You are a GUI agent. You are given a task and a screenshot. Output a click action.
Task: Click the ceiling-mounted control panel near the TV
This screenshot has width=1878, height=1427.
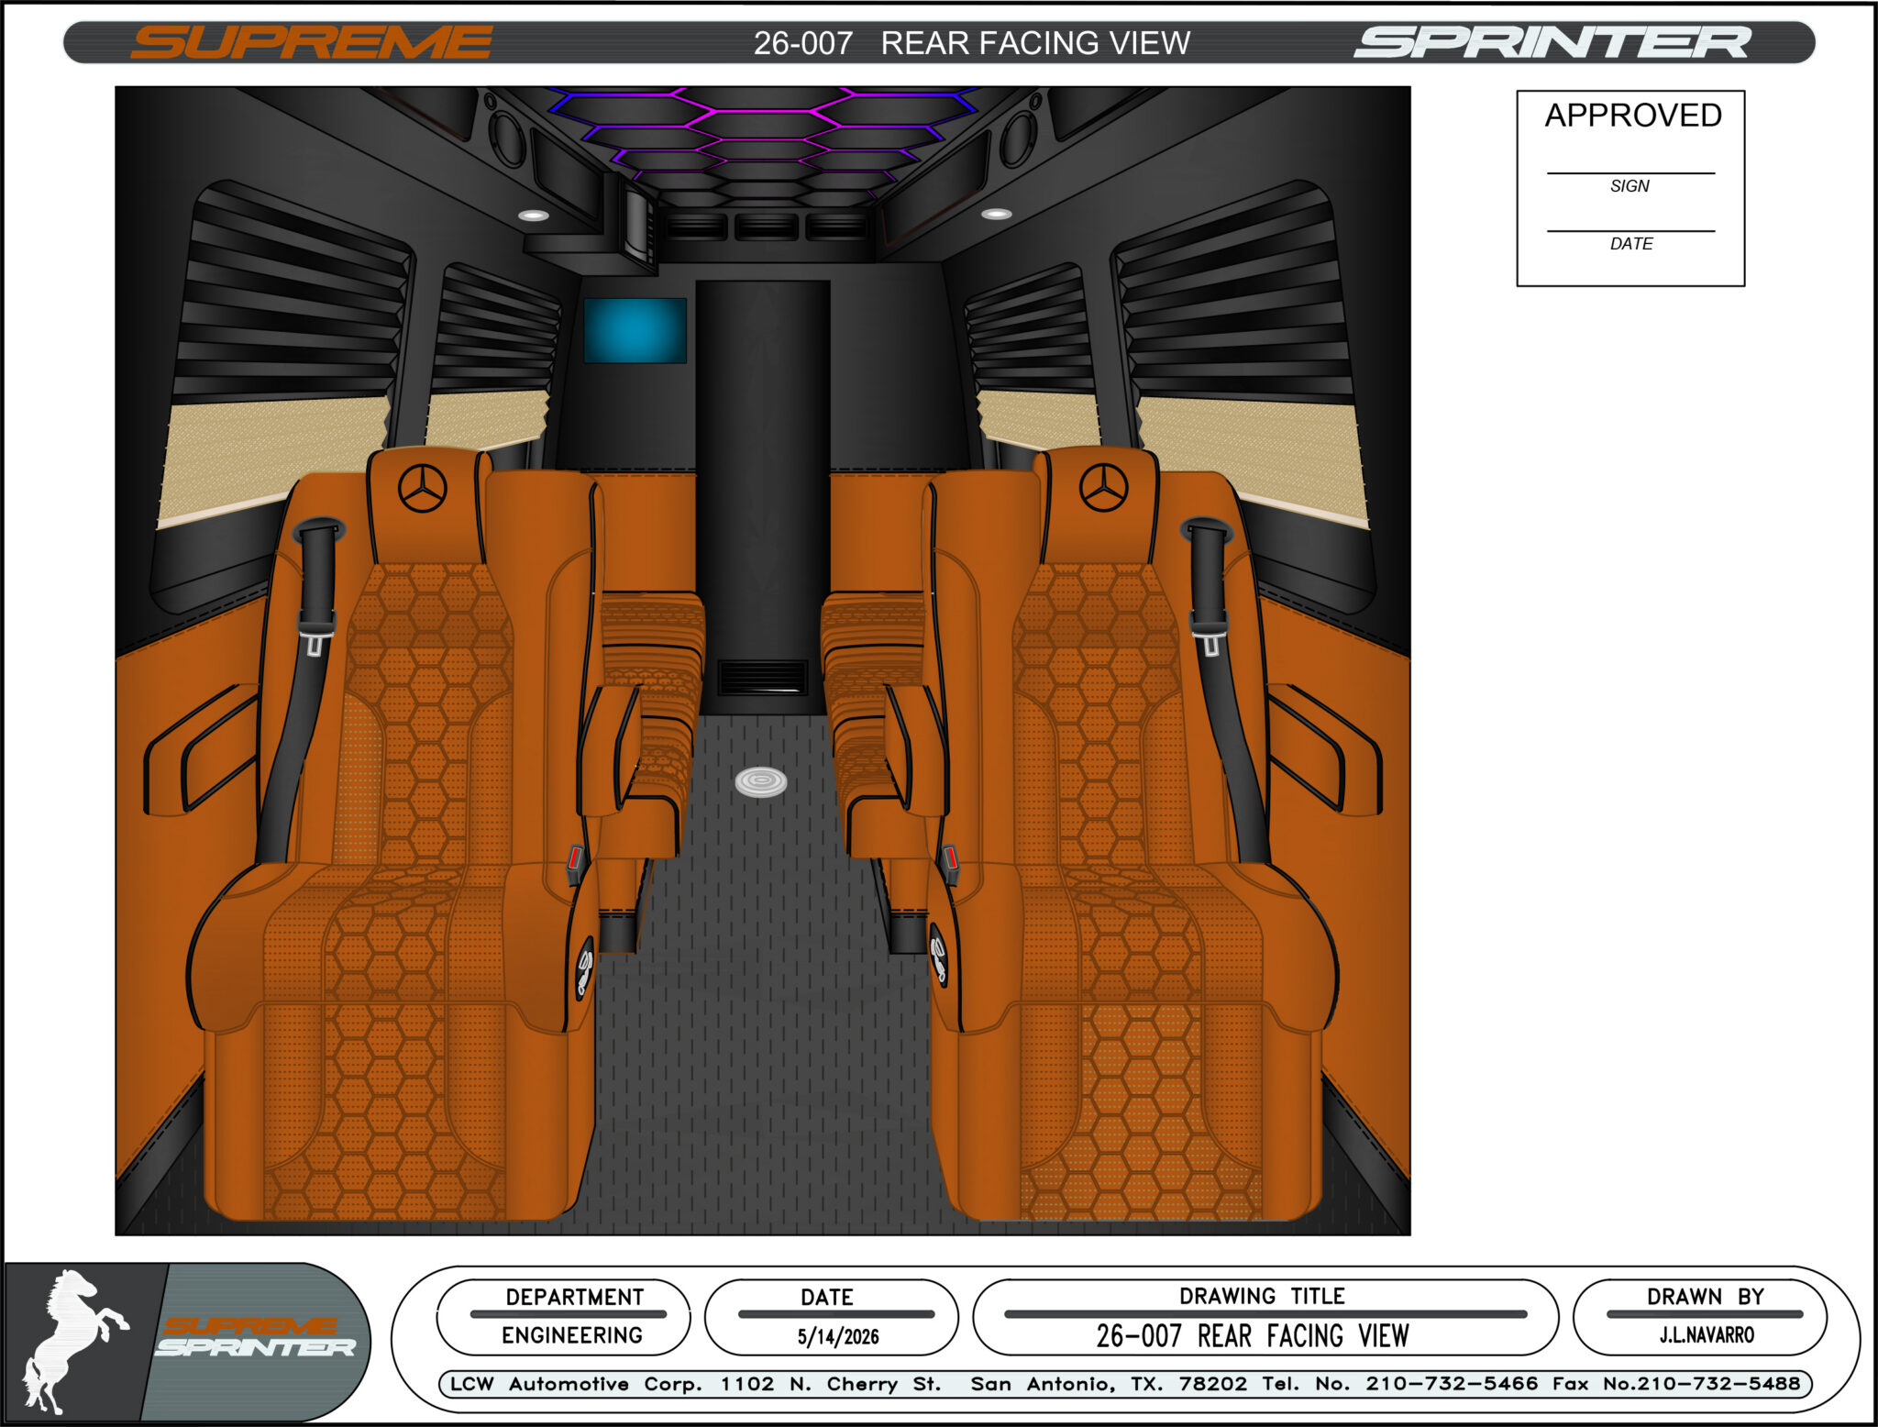[x=640, y=225]
